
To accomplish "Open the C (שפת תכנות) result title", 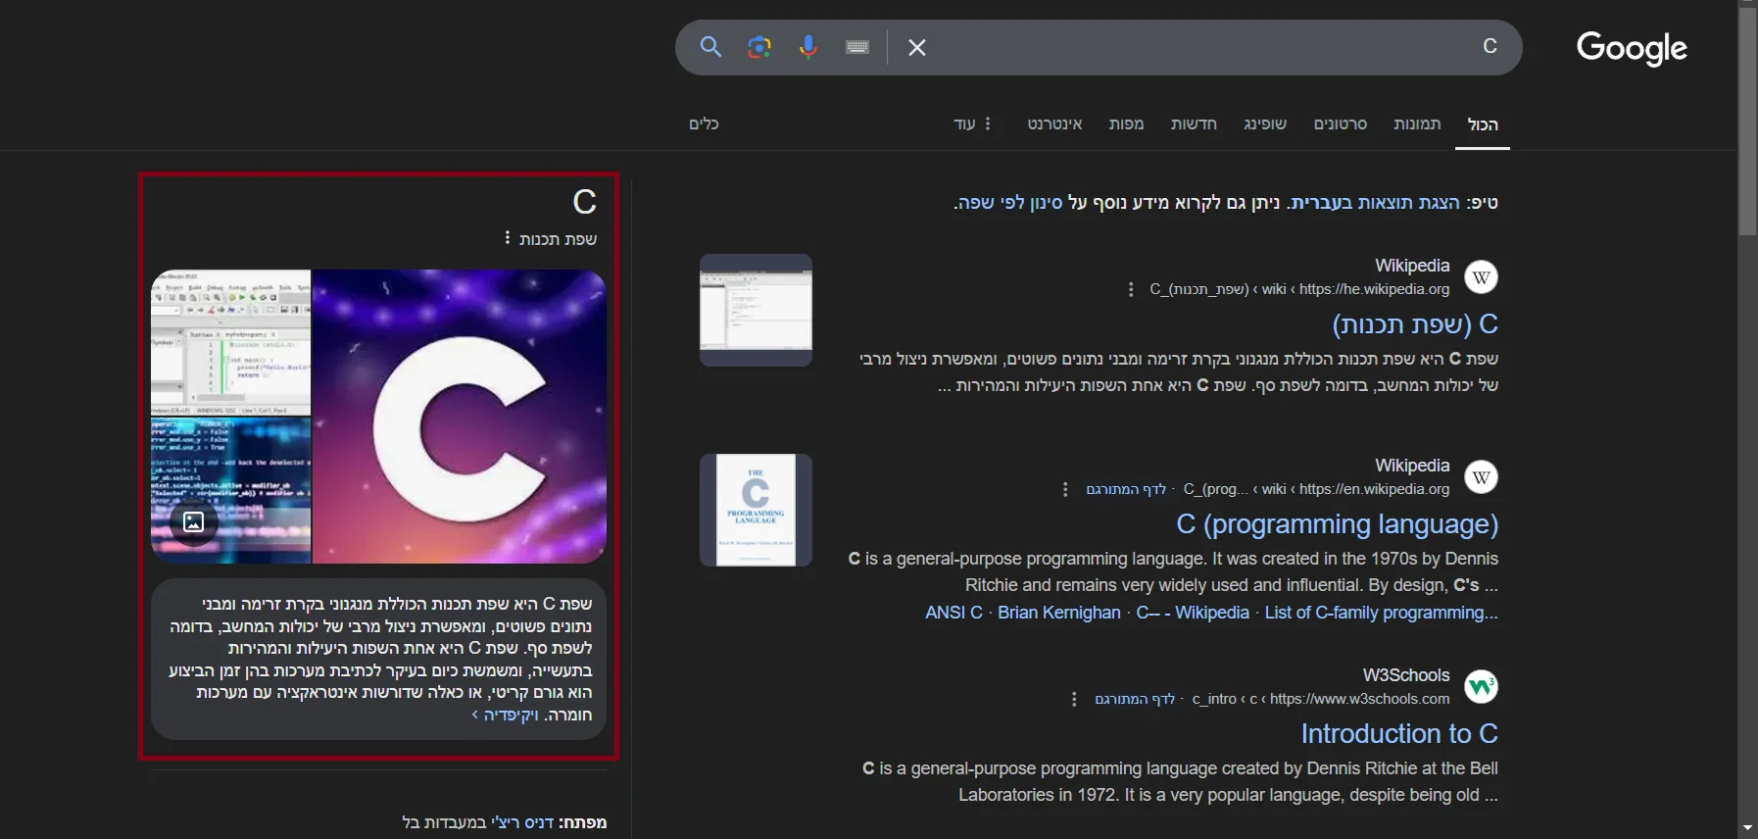I will pyautogui.click(x=1415, y=324).
